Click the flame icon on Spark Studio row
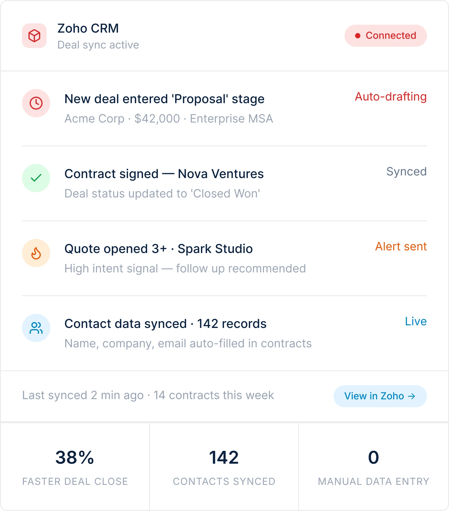449x511 pixels. pyautogui.click(x=36, y=253)
